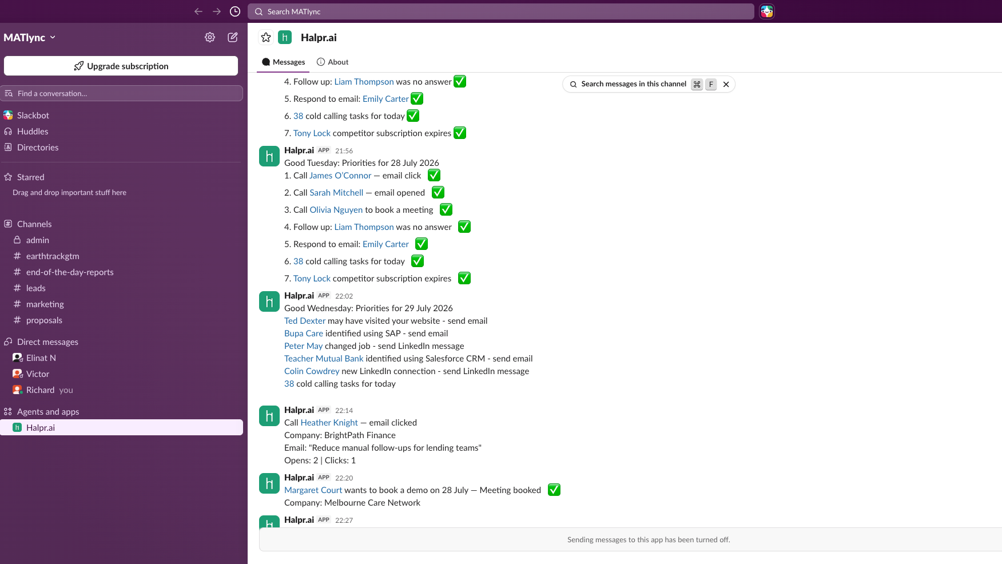
Task: Go forward in history arrow
Action: pos(217,11)
